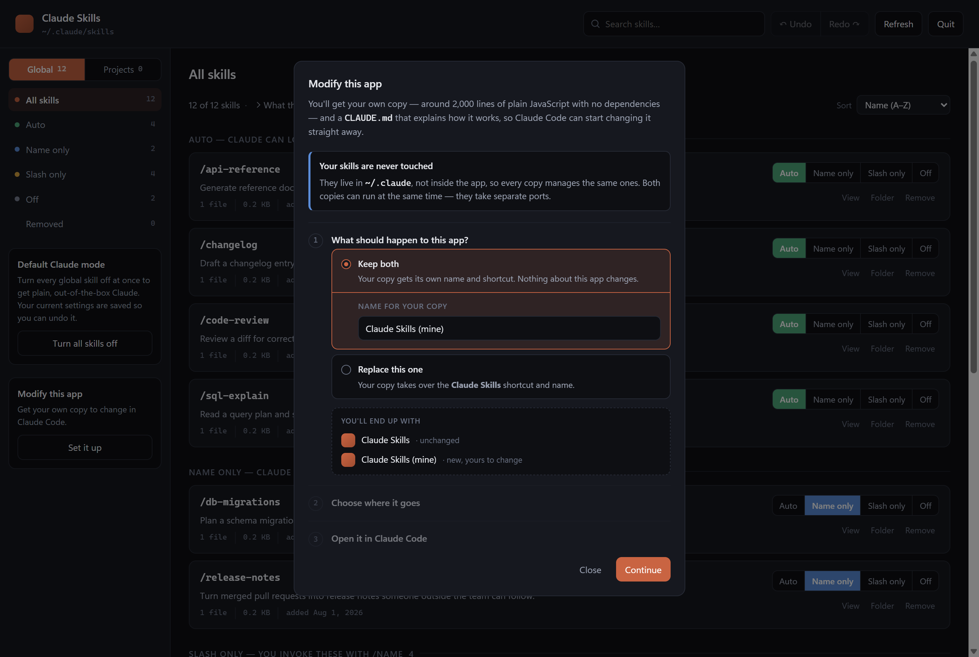
Task: Click the Claude Skills icon in summary
Action: pos(348,440)
